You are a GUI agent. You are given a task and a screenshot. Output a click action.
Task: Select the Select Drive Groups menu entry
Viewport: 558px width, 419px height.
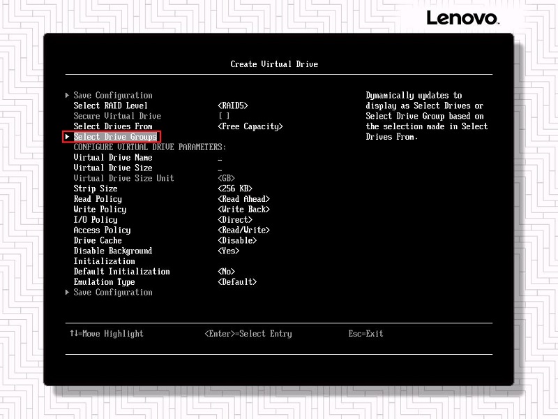point(115,137)
